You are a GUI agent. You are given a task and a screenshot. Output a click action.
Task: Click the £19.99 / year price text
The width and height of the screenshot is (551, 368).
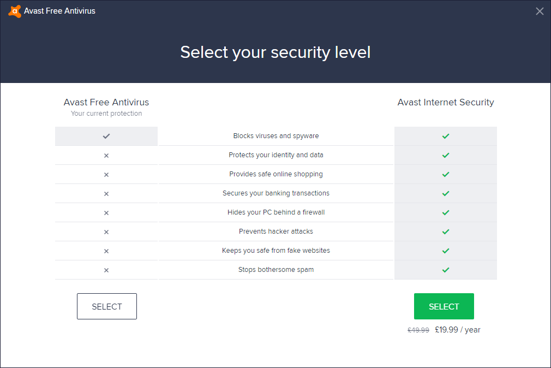(457, 330)
